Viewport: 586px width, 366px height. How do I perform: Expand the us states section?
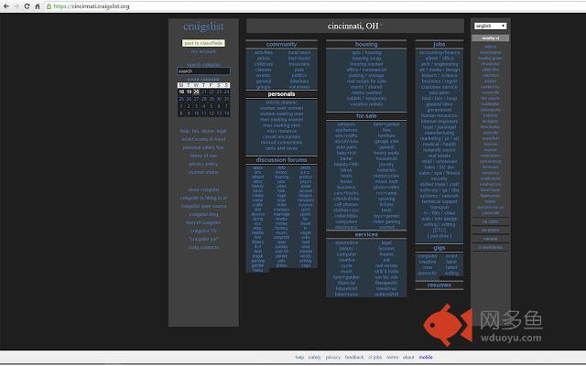[491, 230]
